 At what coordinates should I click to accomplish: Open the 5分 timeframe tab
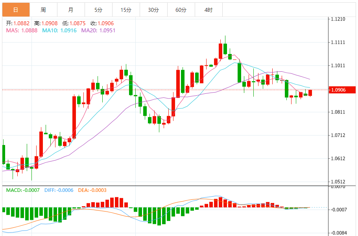(98, 10)
